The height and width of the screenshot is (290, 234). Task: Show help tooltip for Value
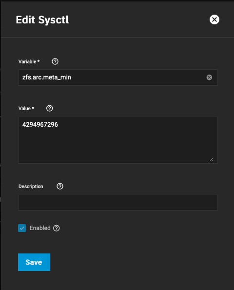pyautogui.click(x=49, y=108)
